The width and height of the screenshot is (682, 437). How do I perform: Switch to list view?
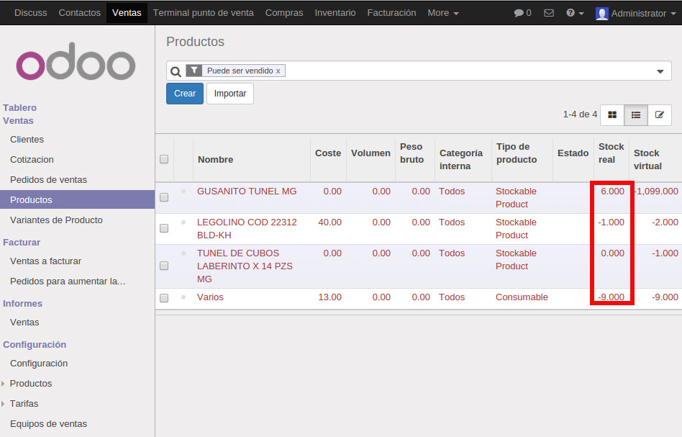pyautogui.click(x=636, y=115)
